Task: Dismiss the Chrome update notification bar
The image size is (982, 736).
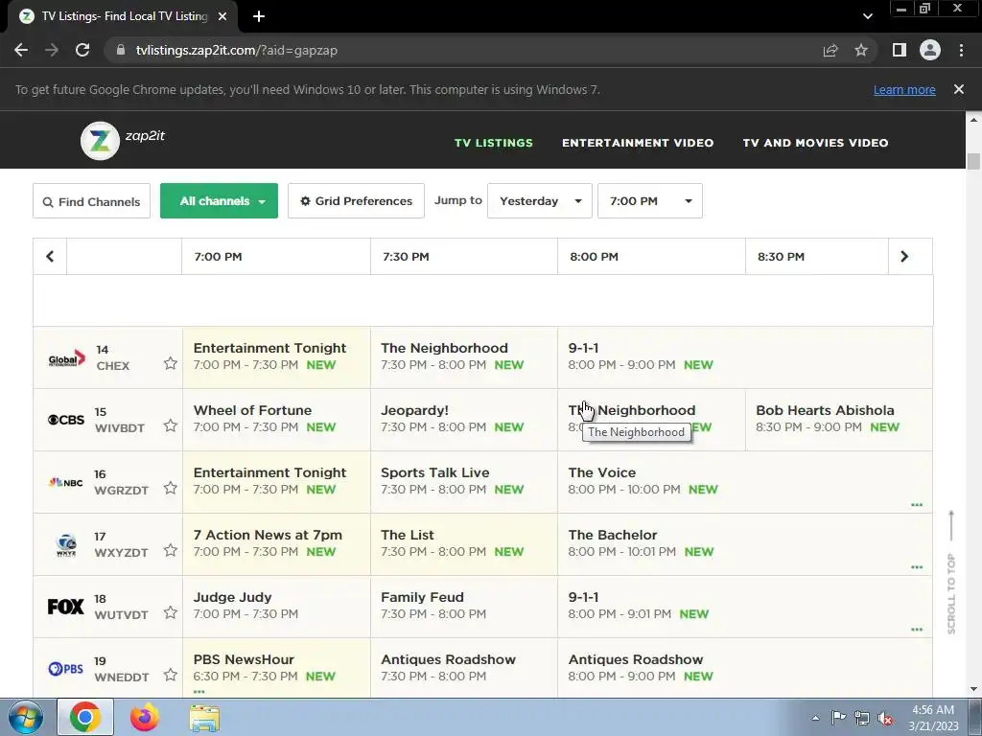Action: tap(959, 89)
